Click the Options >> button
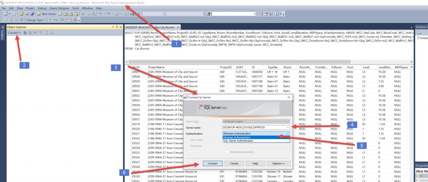Image resolution: width=428 pixels, height=182 pixels. point(278,163)
